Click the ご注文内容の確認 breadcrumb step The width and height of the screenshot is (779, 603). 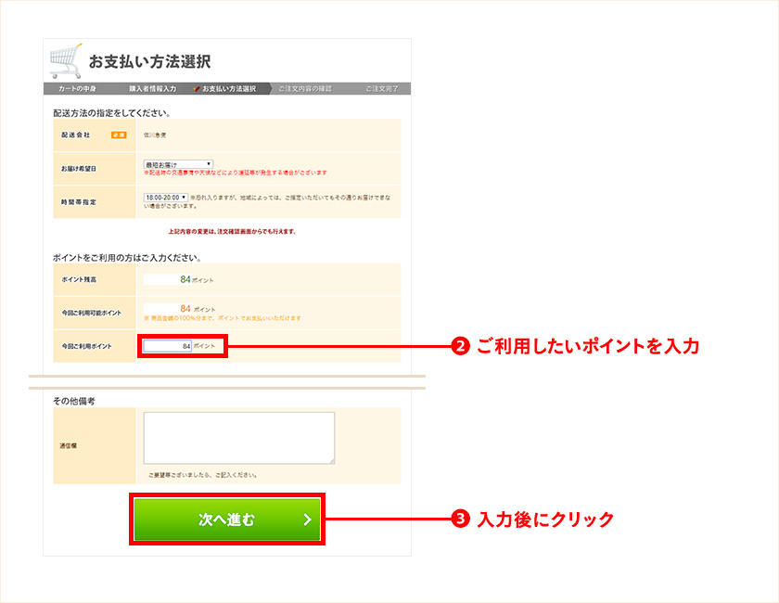click(308, 86)
